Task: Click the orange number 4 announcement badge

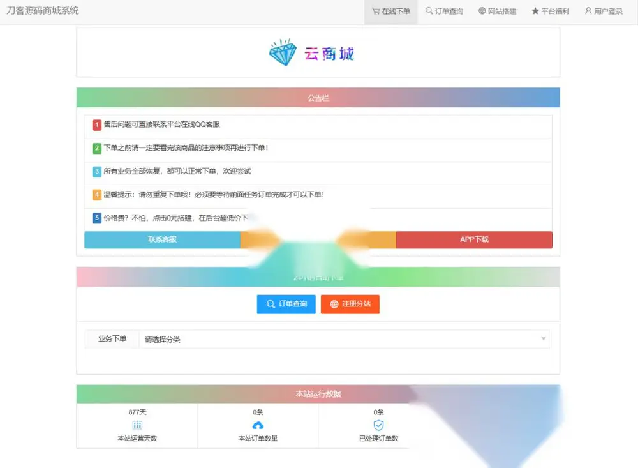Action: pyautogui.click(x=96, y=195)
